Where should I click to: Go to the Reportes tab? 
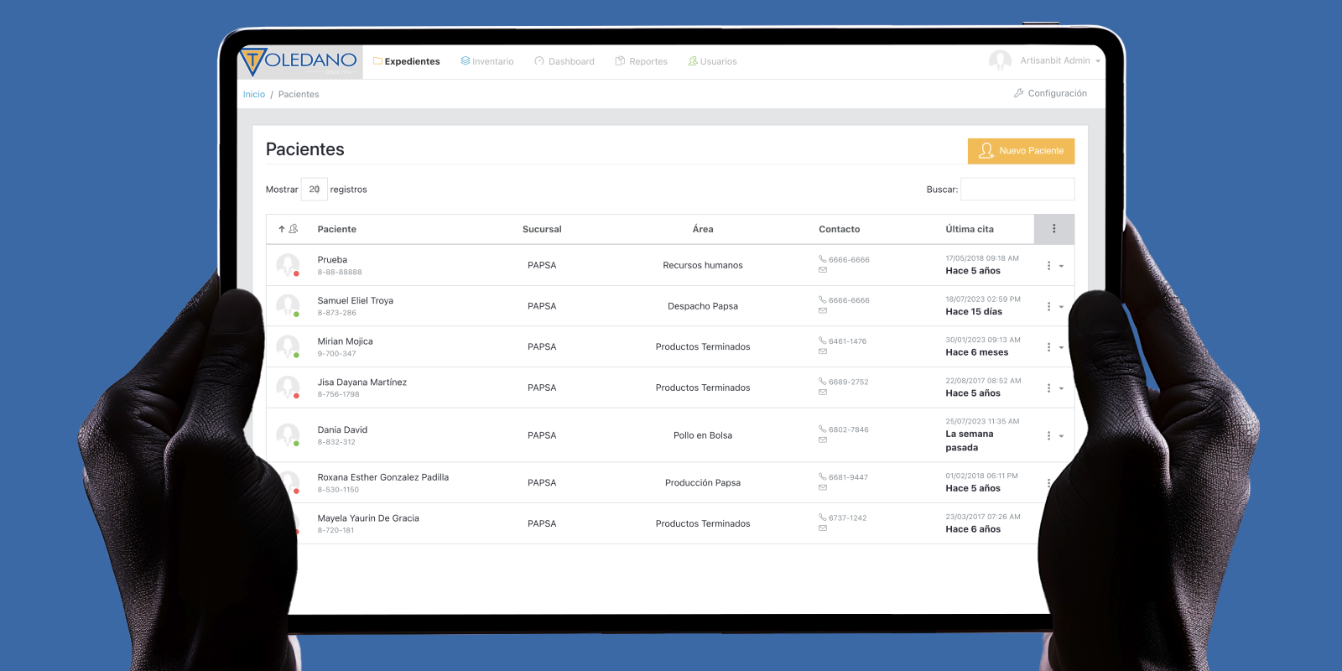(x=642, y=61)
